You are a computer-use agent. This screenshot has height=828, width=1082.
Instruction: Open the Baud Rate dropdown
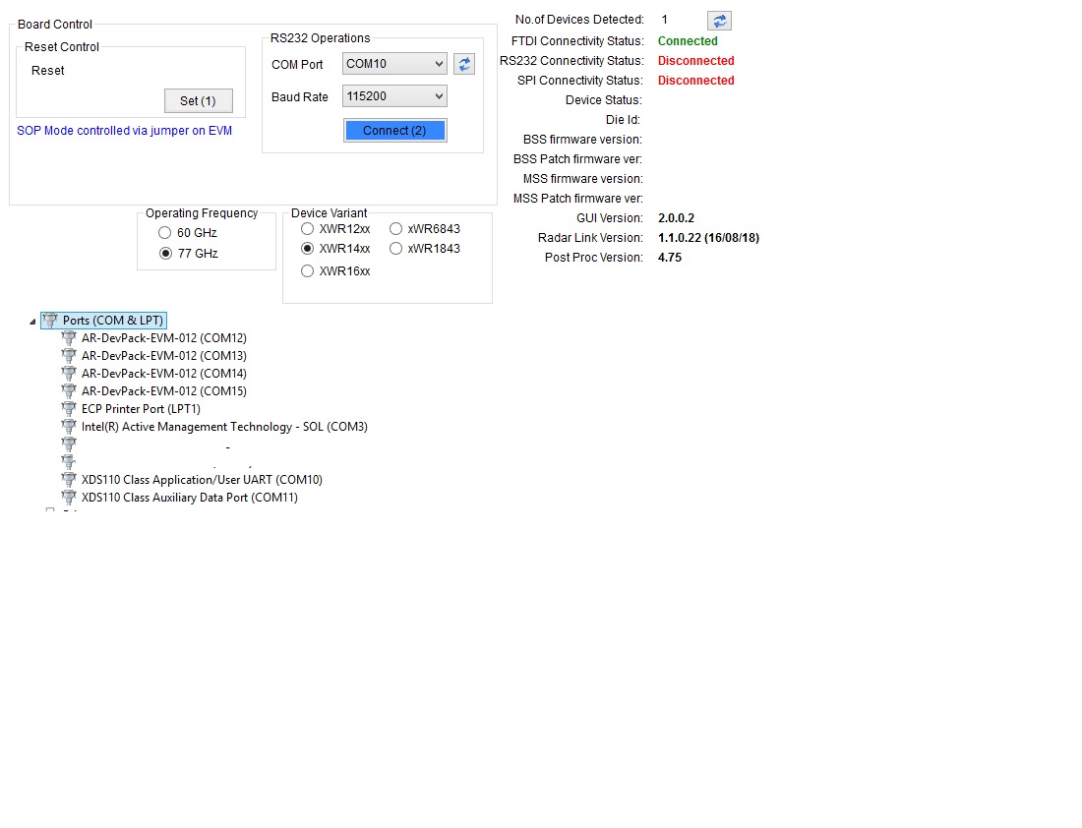click(394, 96)
